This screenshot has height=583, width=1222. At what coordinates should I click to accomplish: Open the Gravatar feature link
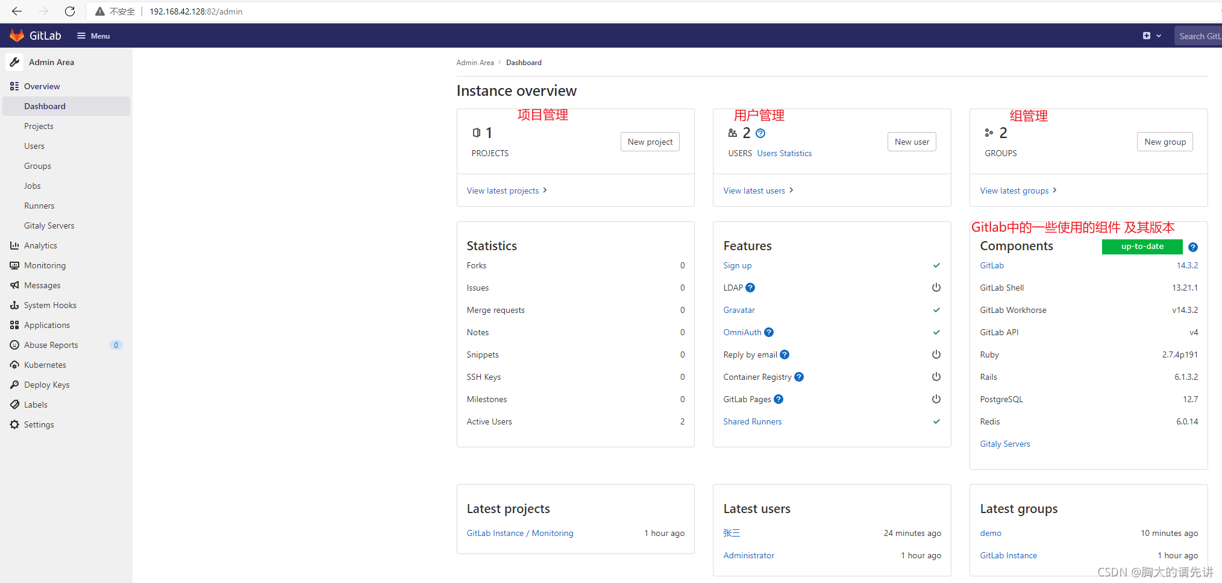point(739,310)
